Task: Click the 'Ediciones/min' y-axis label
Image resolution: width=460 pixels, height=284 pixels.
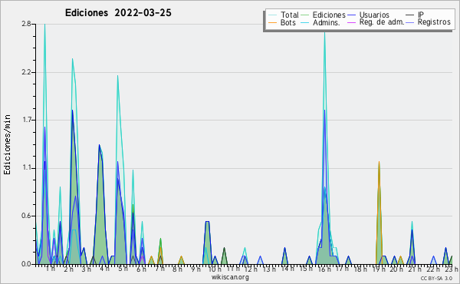Action: point(7,144)
